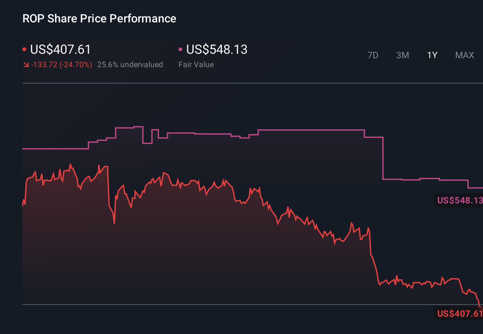Image resolution: width=483 pixels, height=334 pixels.
Task: Select the 3M time range
Action: pyautogui.click(x=402, y=55)
